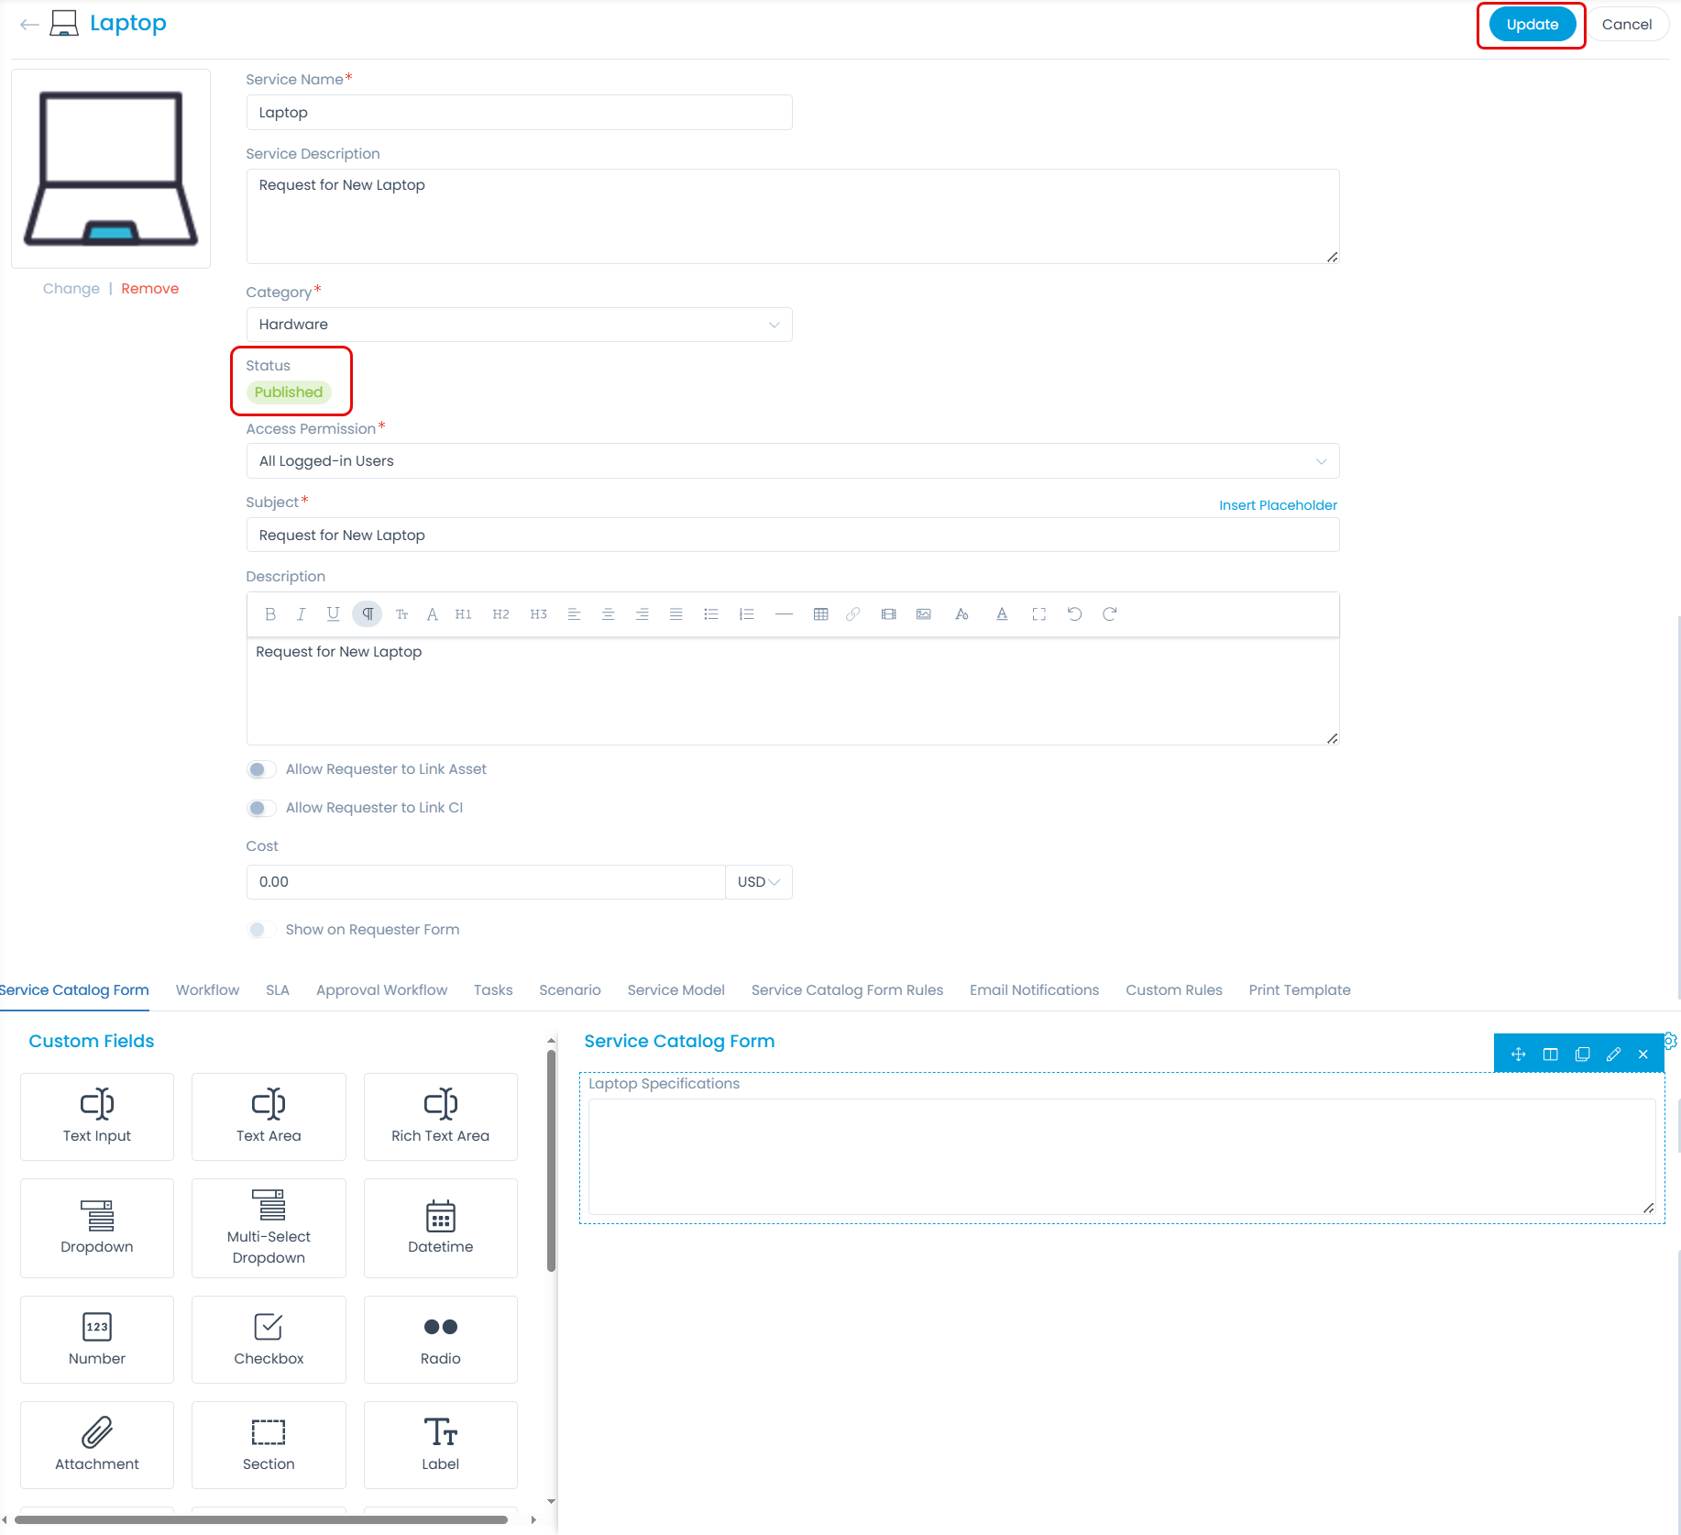1681x1535 pixels.
Task: Enable Allow Requester to Link Asset
Action: click(261, 769)
